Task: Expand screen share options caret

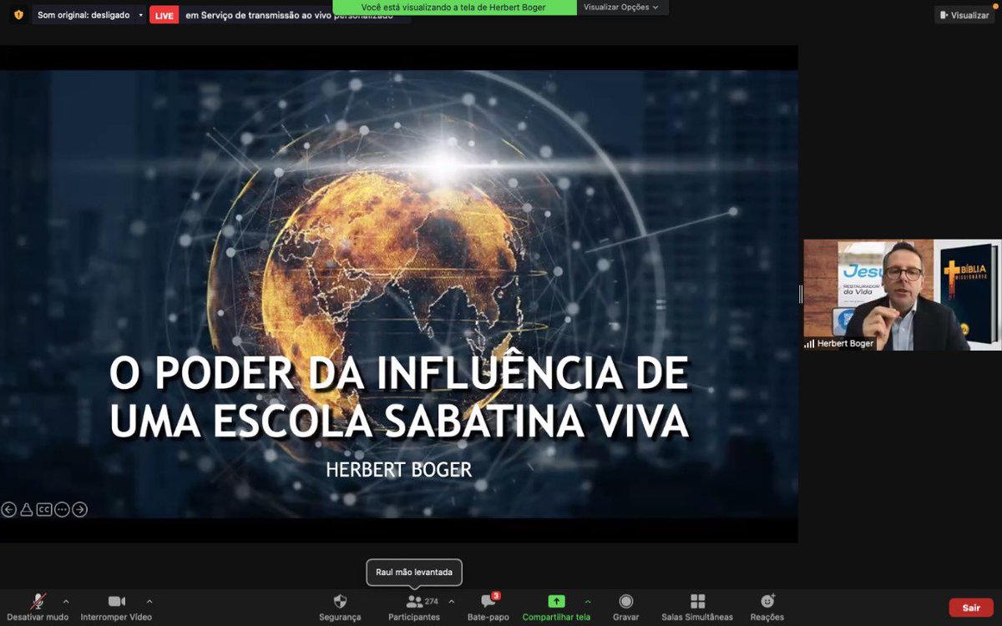Action: pyautogui.click(x=587, y=601)
